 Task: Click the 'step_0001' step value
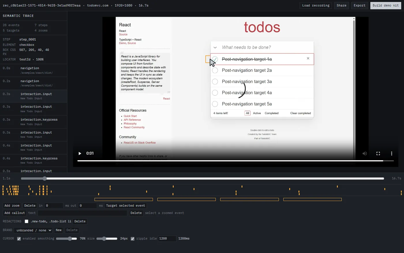click(28, 39)
